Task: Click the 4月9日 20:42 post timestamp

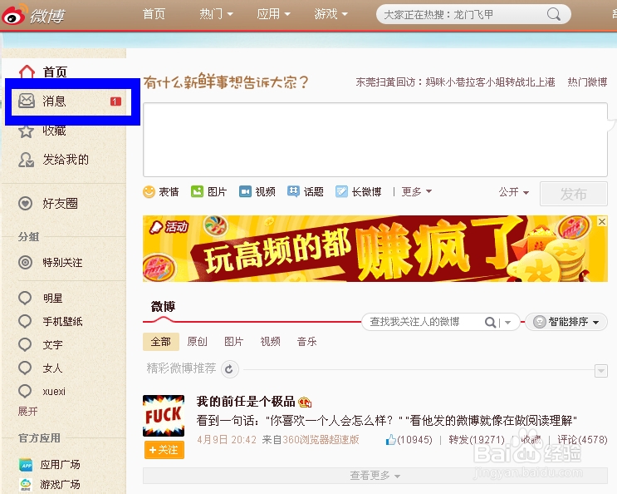Action: [226, 440]
